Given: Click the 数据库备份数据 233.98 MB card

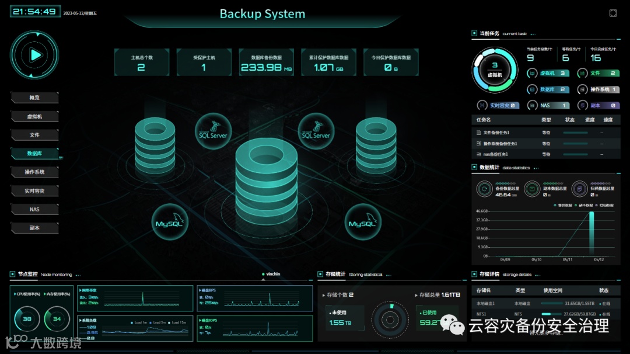Looking at the screenshot, I should [267, 63].
